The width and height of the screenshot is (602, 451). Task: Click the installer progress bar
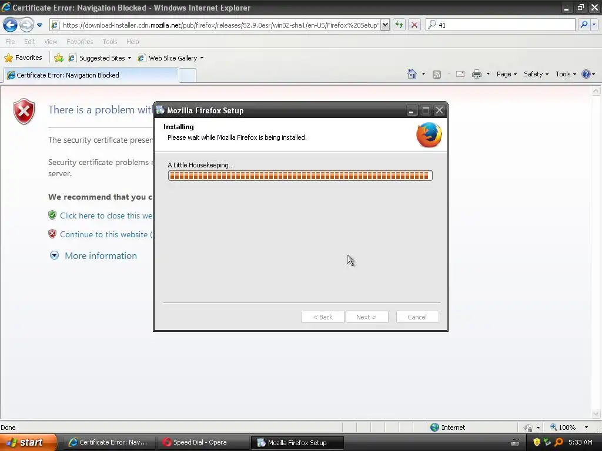coord(300,176)
